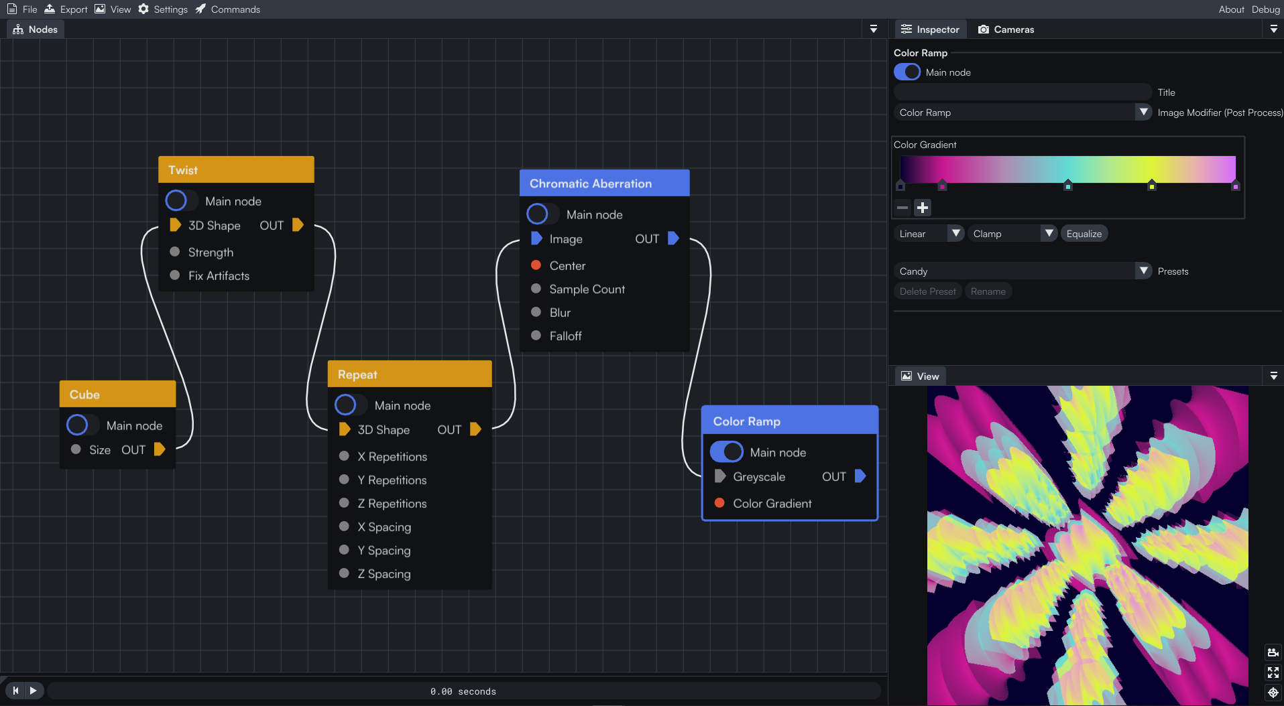The height and width of the screenshot is (706, 1284).
Task: Click the camera icon in the View panel
Action: click(1273, 652)
